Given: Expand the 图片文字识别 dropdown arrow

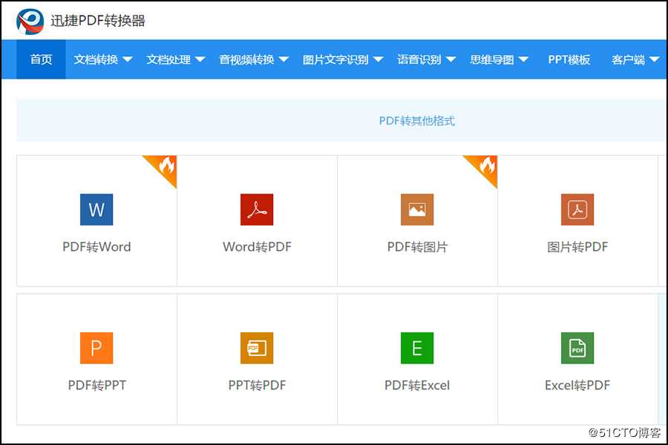Looking at the screenshot, I should (x=379, y=59).
